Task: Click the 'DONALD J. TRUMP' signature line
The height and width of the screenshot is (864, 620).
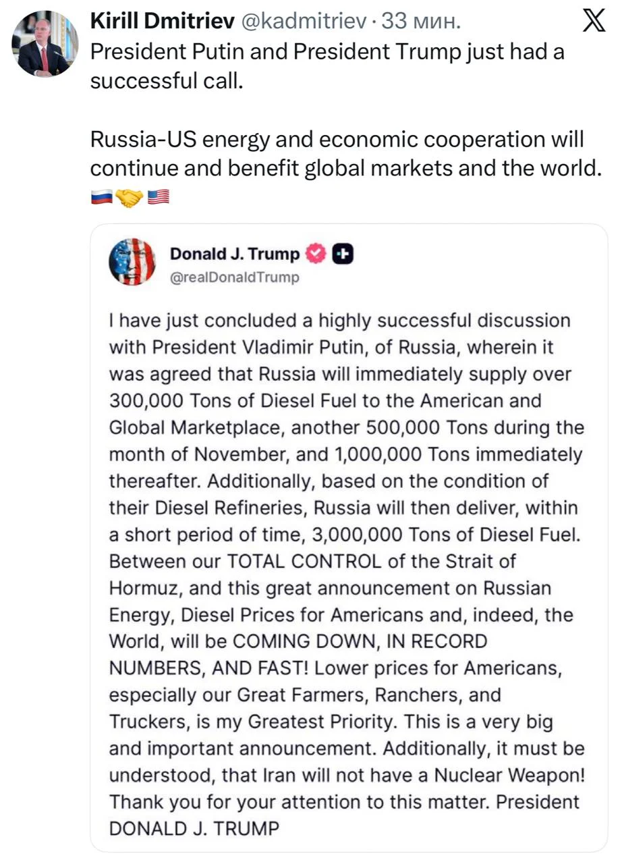Action: 194,828
